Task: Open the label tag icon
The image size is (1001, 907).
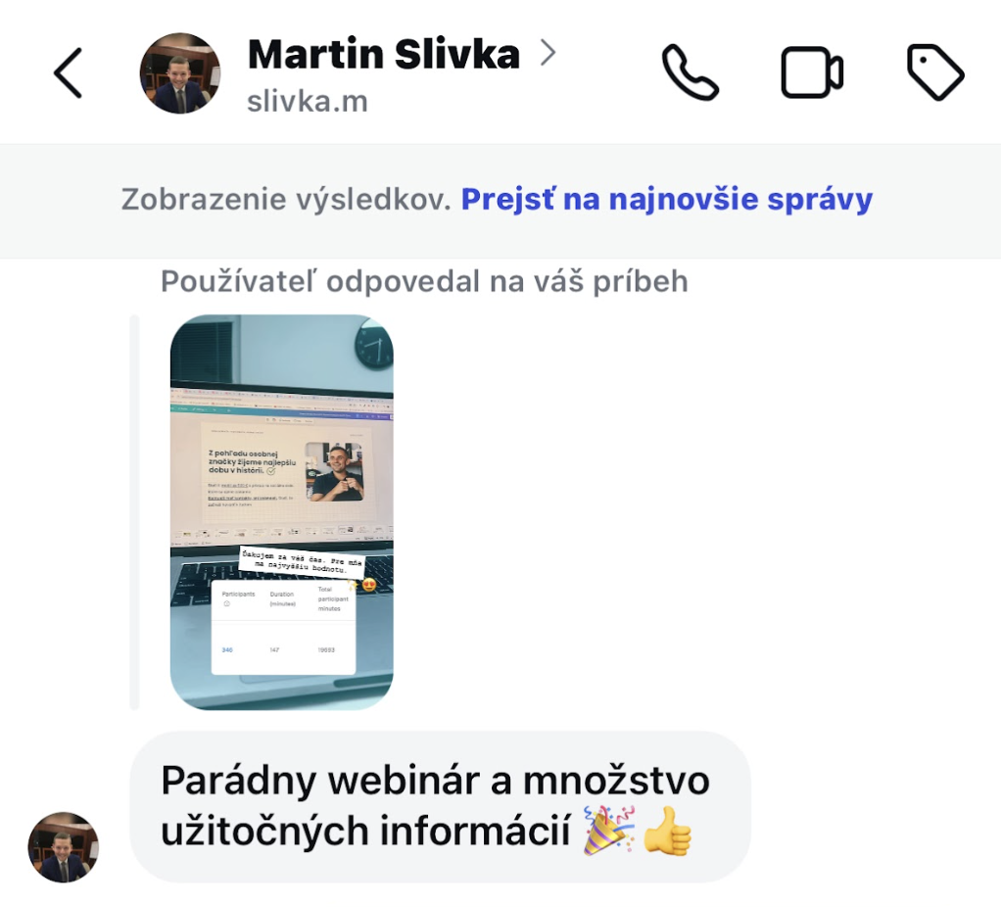Action: [935, 72]
